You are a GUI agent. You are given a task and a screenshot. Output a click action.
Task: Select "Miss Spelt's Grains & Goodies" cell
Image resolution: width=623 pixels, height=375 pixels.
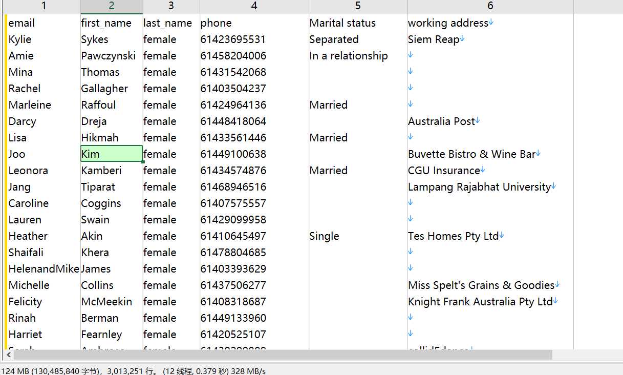coord(490,285)
